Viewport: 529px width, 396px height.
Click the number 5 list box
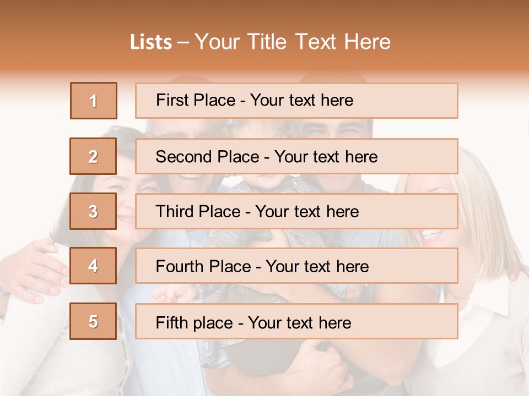coord(93,322)
